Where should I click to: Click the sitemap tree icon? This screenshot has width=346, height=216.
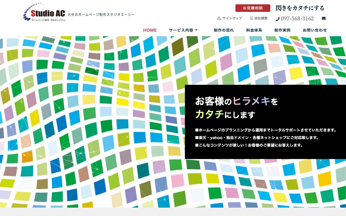click(x=219, y=18)
